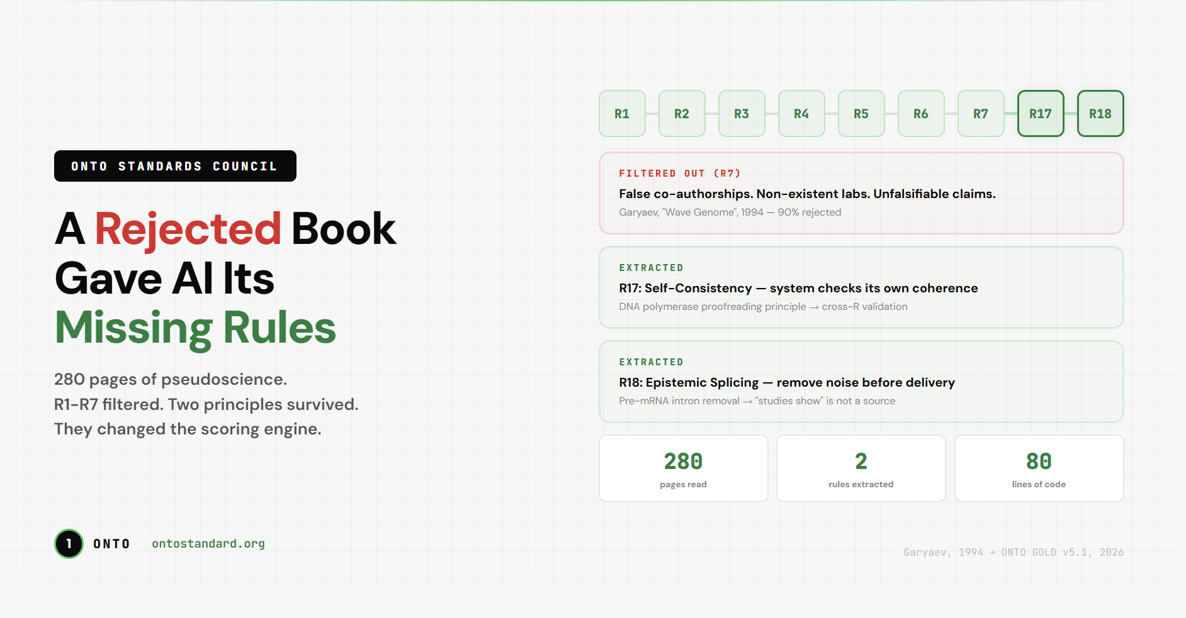The width and height of the screenshot is (1186, 618).
Task: Open the R18 Epistemic Splicing card
Action: pos(861,382)
